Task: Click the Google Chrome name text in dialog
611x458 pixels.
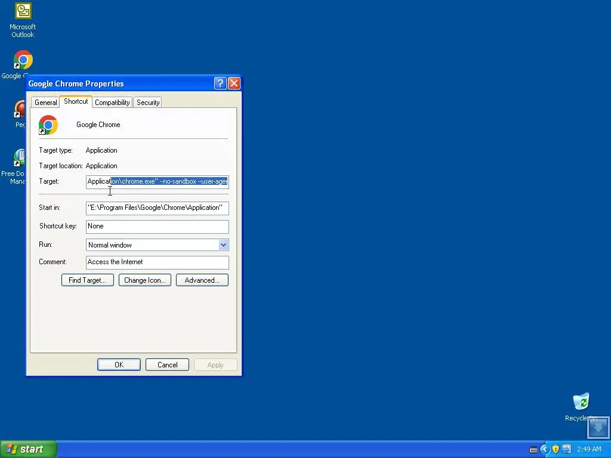Action: pyautogui.click(x=98, y=125)
